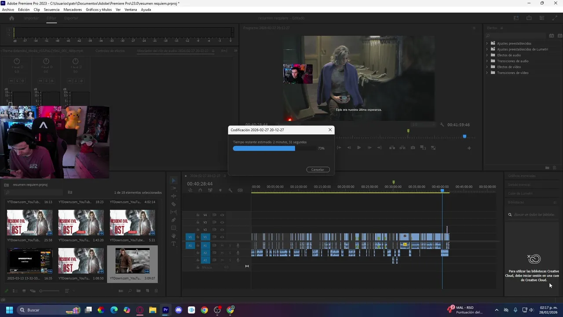Enable voice-over record on track A1

coord(238,245)
